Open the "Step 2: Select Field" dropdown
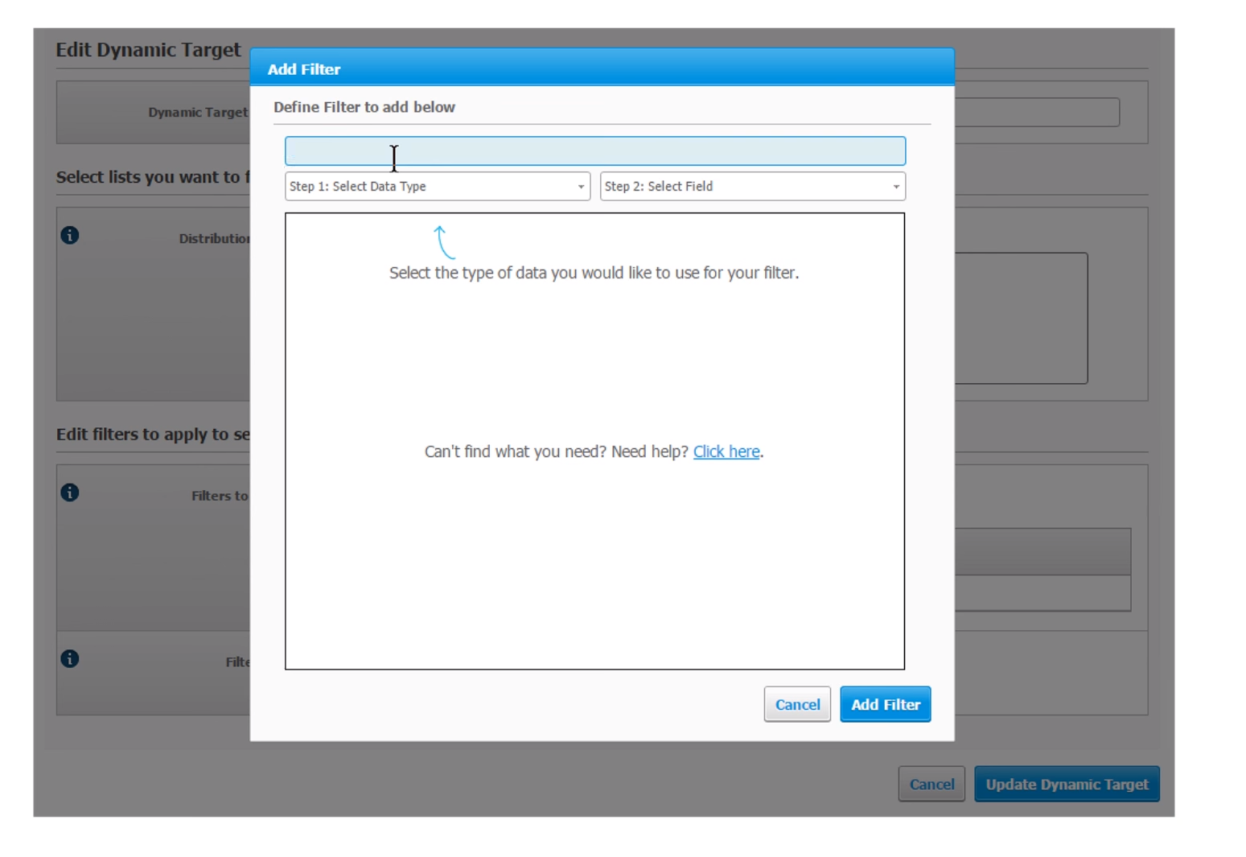The image size is (1246, 857). coord(752,186)
